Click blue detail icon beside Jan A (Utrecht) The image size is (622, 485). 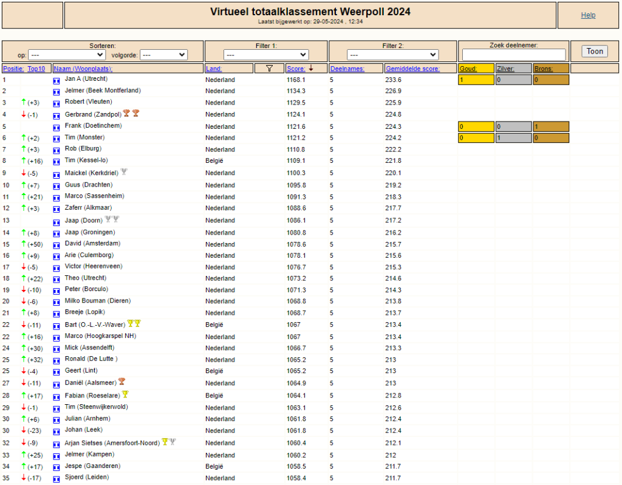click(56, 81)
